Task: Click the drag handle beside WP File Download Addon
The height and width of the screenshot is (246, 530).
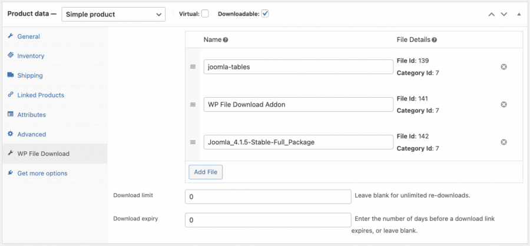Action: pyautogui.click(x=193, y=104)
